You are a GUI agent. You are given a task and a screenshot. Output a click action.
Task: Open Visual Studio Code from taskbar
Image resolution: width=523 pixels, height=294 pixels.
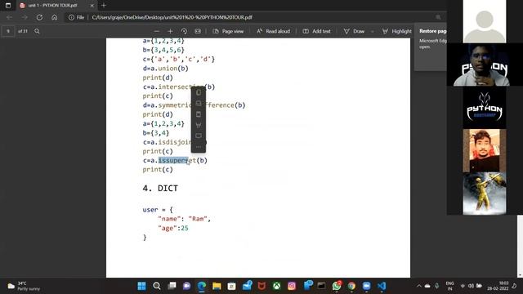tap(382, 286)
